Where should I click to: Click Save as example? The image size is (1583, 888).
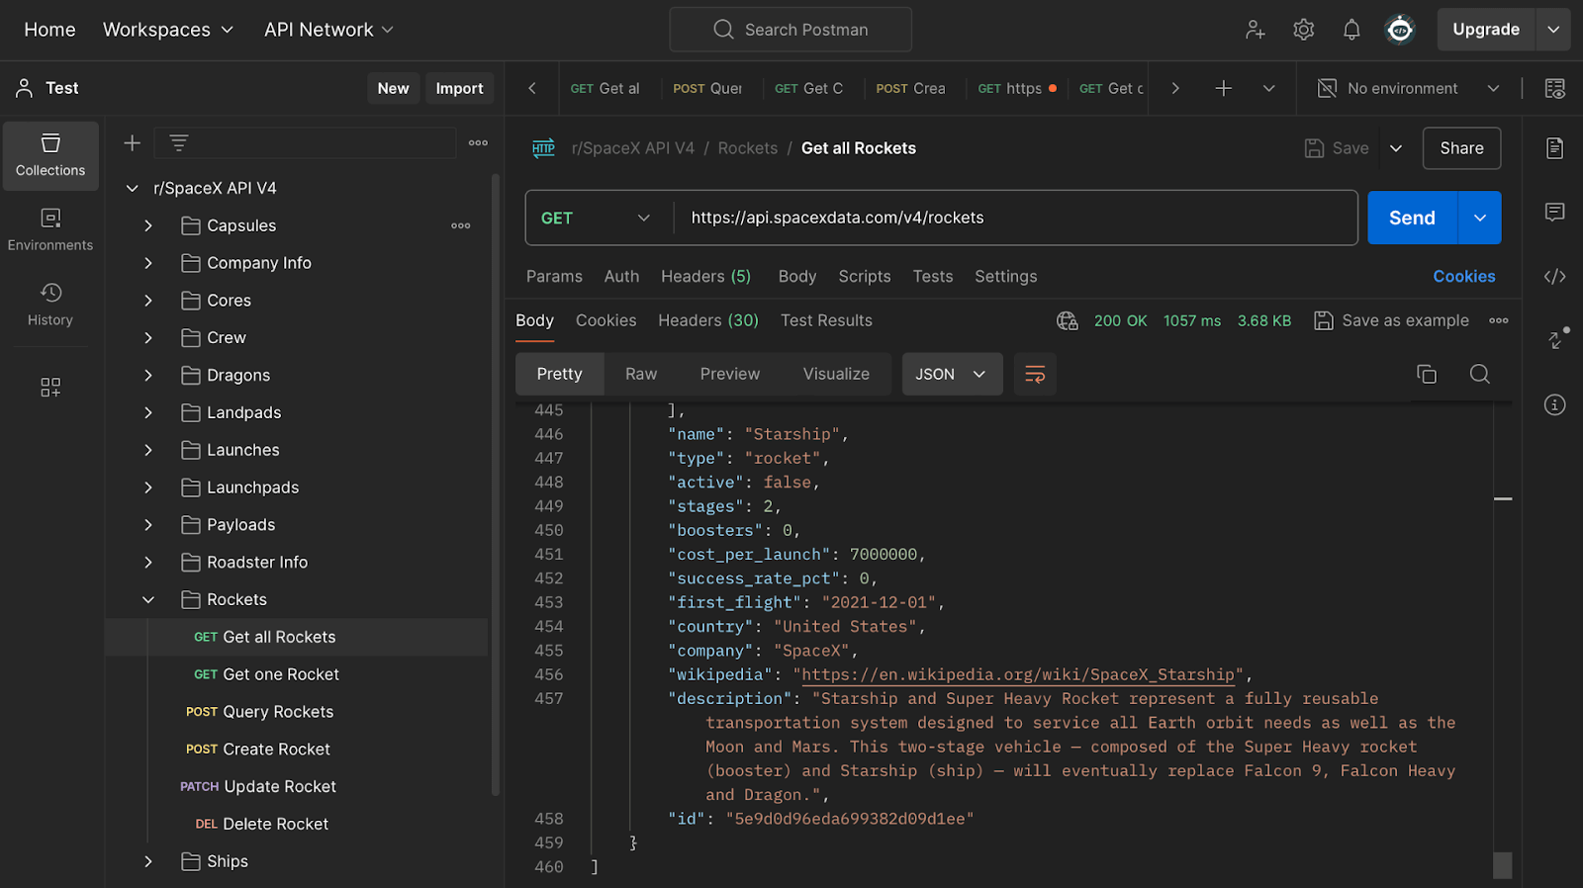click(x=1391, y=320)
